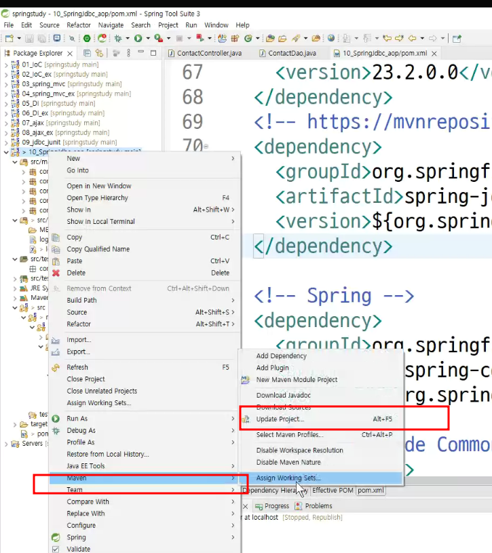Click the Coverage run icon
This screenshot has height=553, width=492.
(158, 38)
